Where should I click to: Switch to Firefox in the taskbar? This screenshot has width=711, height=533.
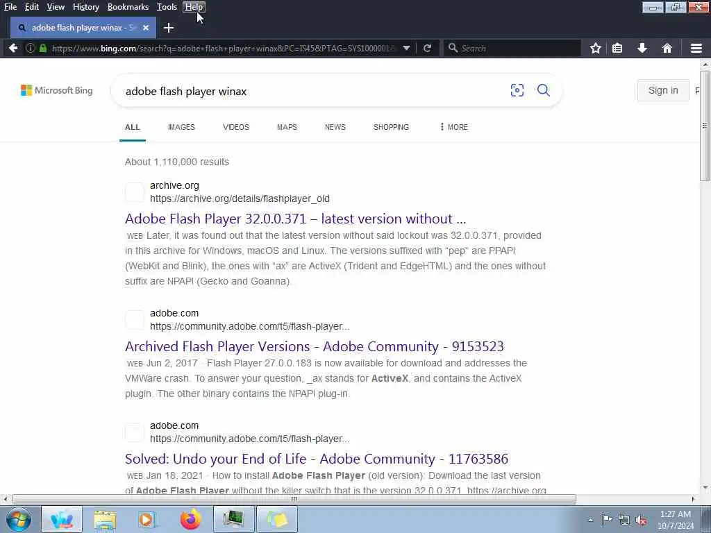point(191,519)
